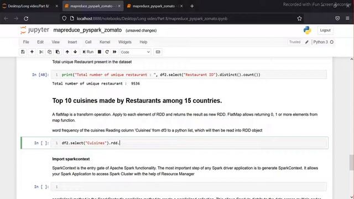Click the vertical scrollbar thumb
The height and width of the screenshot is (199, 354).
coord(352,163)
